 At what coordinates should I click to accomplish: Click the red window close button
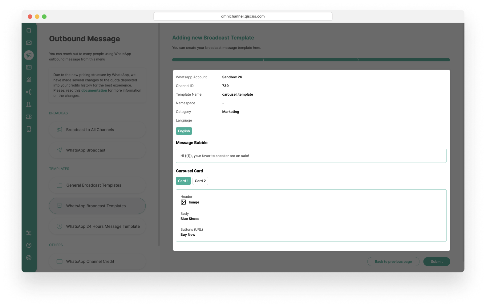tap(30, 17)
